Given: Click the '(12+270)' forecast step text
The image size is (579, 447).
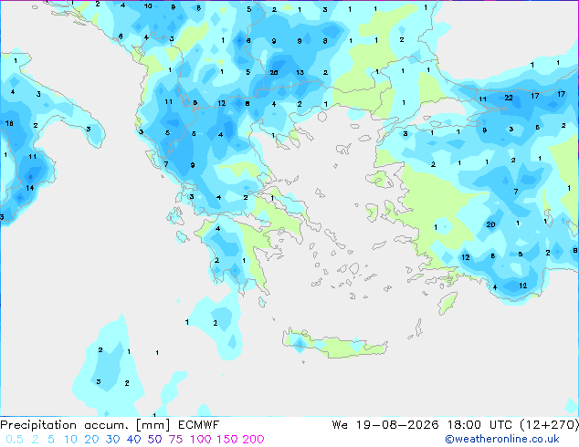Looking at the screenshot, I should pyautogui.click(x=550, y=425).
